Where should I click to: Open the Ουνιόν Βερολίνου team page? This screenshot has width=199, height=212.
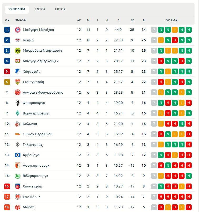tap(37, 134)
